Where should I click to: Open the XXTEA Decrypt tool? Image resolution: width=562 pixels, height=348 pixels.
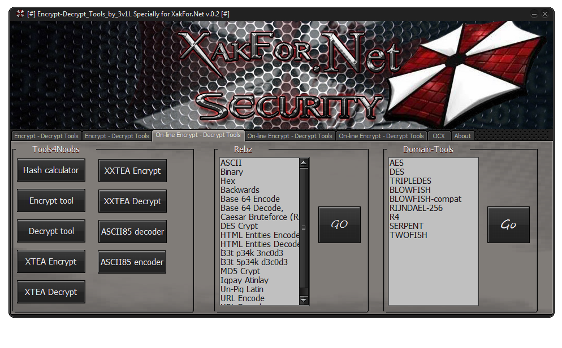coord(133,201)
